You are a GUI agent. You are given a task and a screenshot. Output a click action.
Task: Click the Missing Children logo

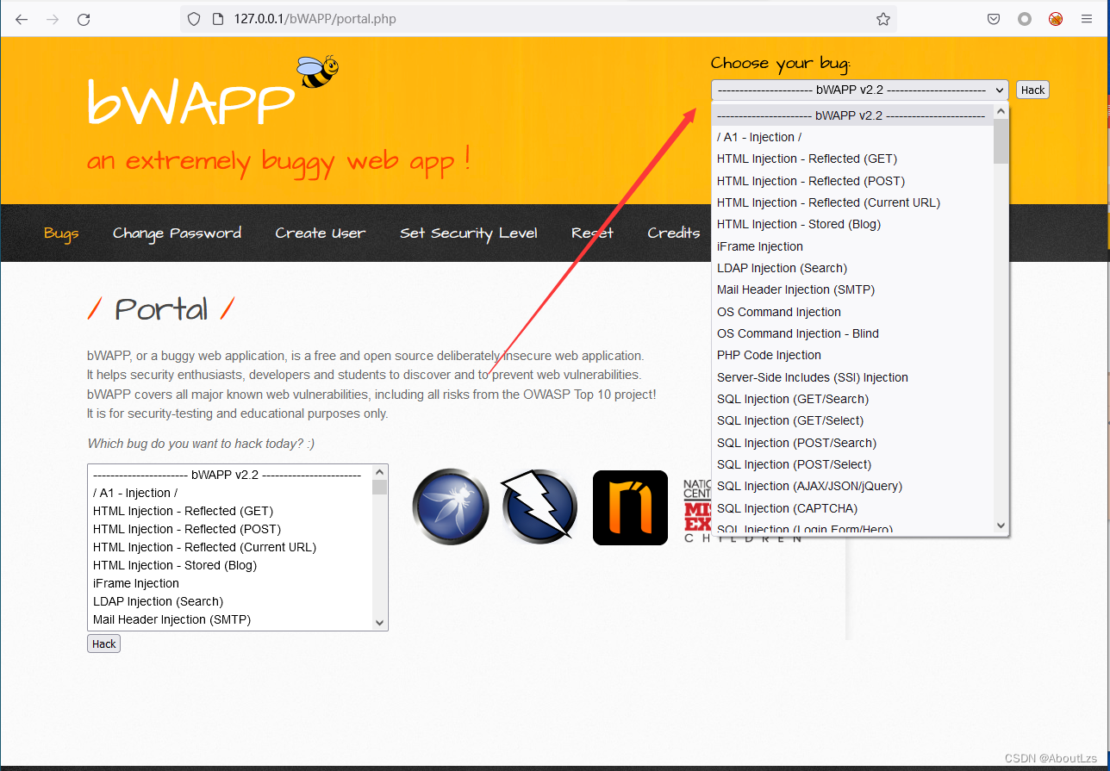click(x=698, y=510)
